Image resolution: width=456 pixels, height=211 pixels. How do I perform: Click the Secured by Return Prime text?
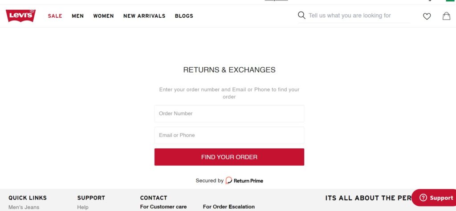click(x=229, y=180)
